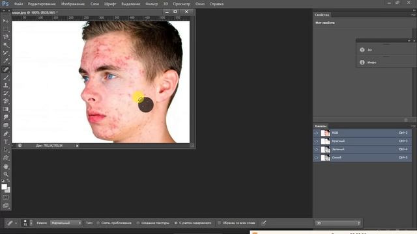Screen dimensions: 417x234
Task: Swap foreground and background colors
Action: coord(8,181)
